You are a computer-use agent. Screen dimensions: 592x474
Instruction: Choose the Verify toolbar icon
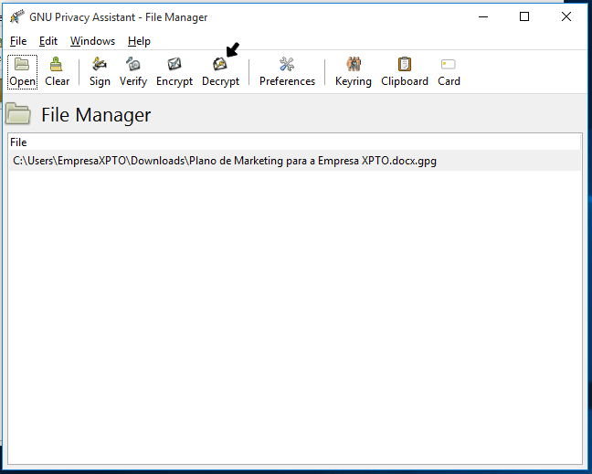[x=133, y=72]
